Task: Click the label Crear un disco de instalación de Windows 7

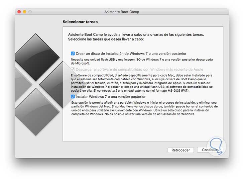Action: [x=131, y=54]
